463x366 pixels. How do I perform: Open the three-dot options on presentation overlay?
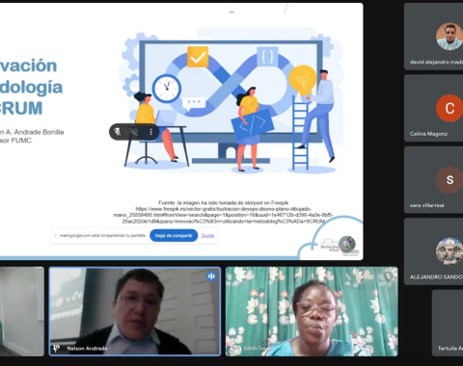click(x=150, y=132)
